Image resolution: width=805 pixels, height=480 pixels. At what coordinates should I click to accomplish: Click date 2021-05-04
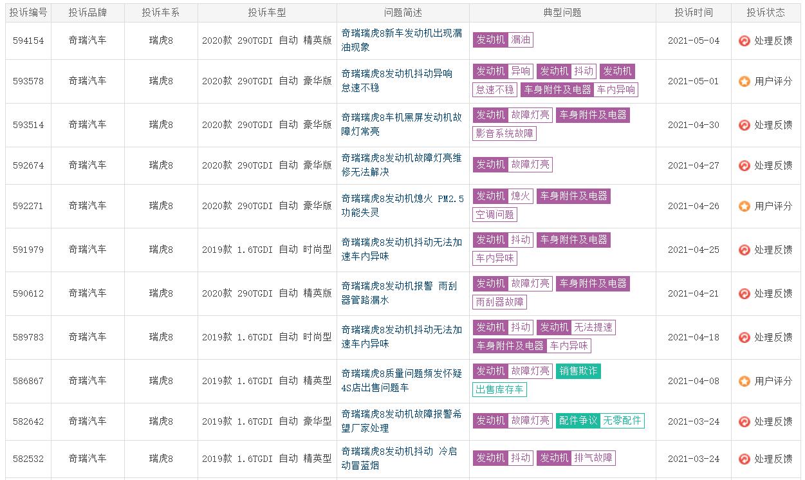[x=694, y=41]
